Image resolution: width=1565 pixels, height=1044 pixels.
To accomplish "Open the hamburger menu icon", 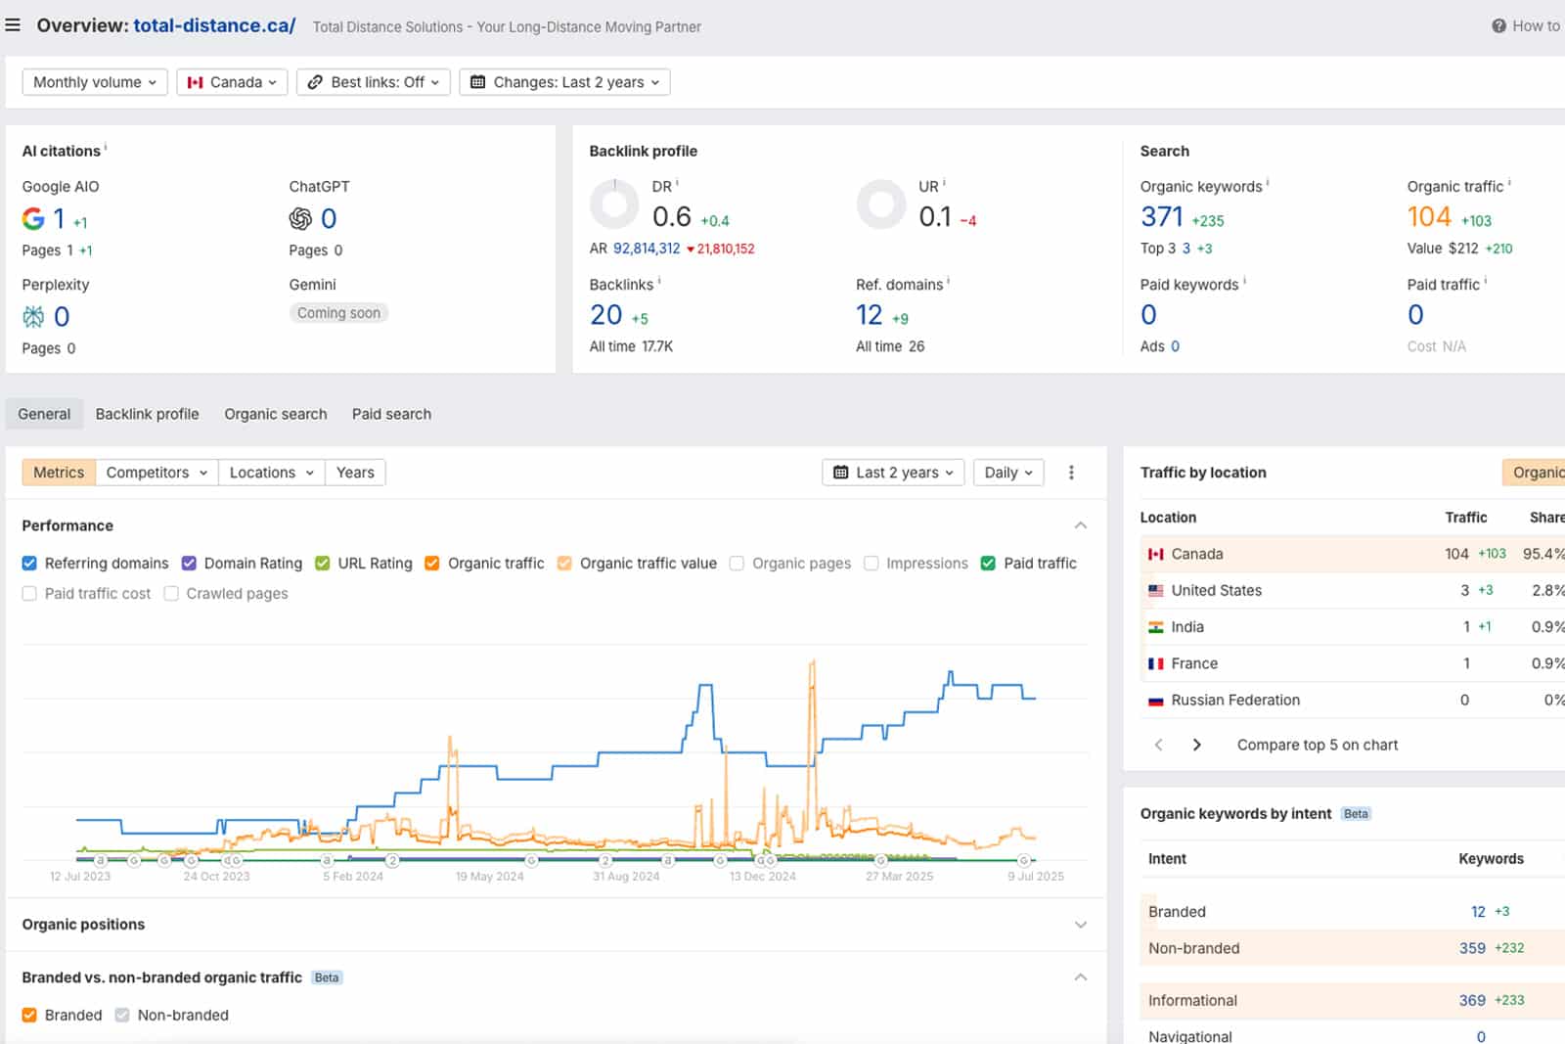I will (x=13, y=25).
